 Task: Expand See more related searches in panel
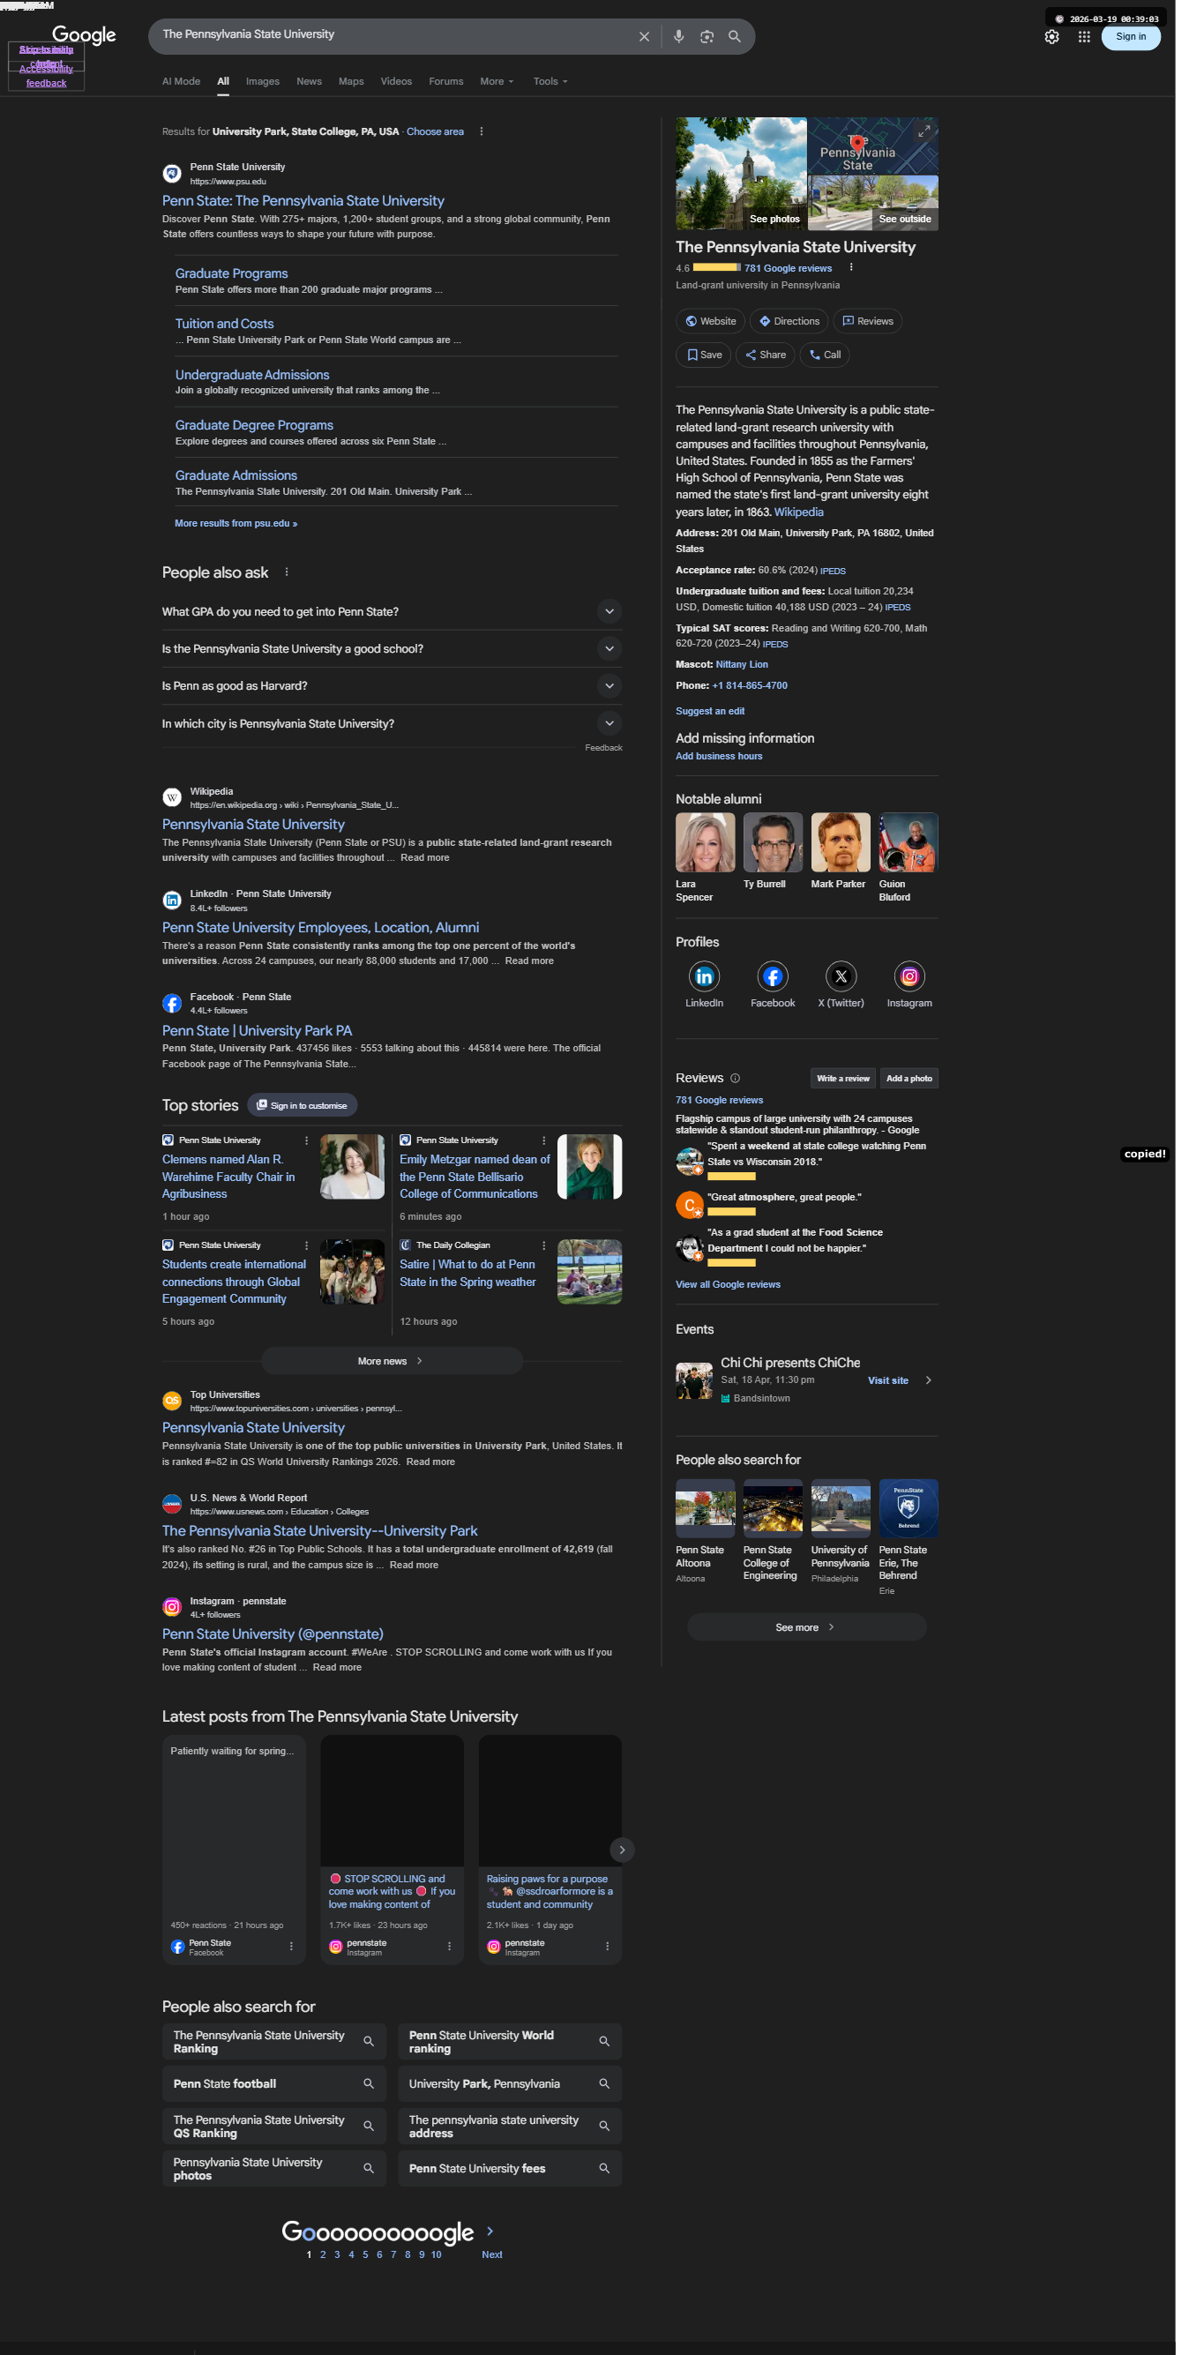(x=806, y=1627)
